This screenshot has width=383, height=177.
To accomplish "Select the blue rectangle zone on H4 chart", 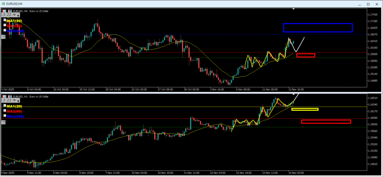I will pos(318,24).
